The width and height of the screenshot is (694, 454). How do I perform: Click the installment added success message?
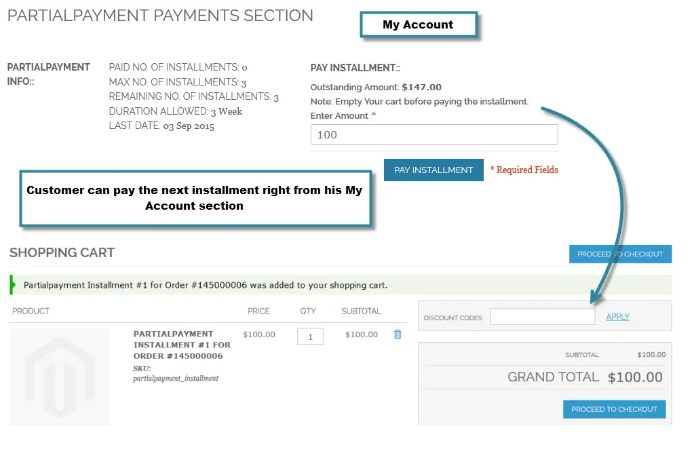tap(205, 285)
